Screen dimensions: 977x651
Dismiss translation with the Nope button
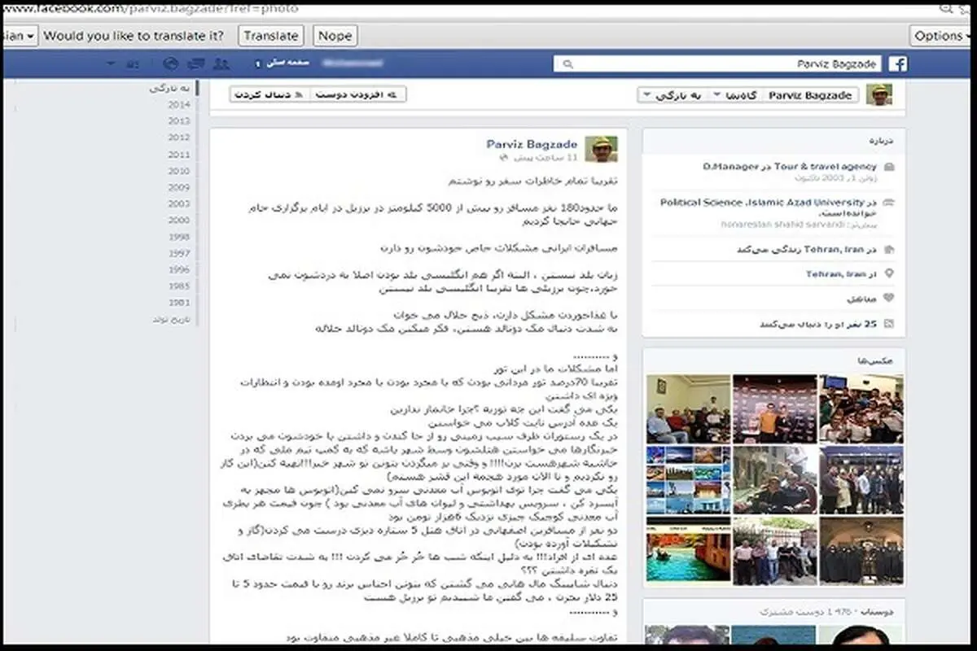coord(335,36)
